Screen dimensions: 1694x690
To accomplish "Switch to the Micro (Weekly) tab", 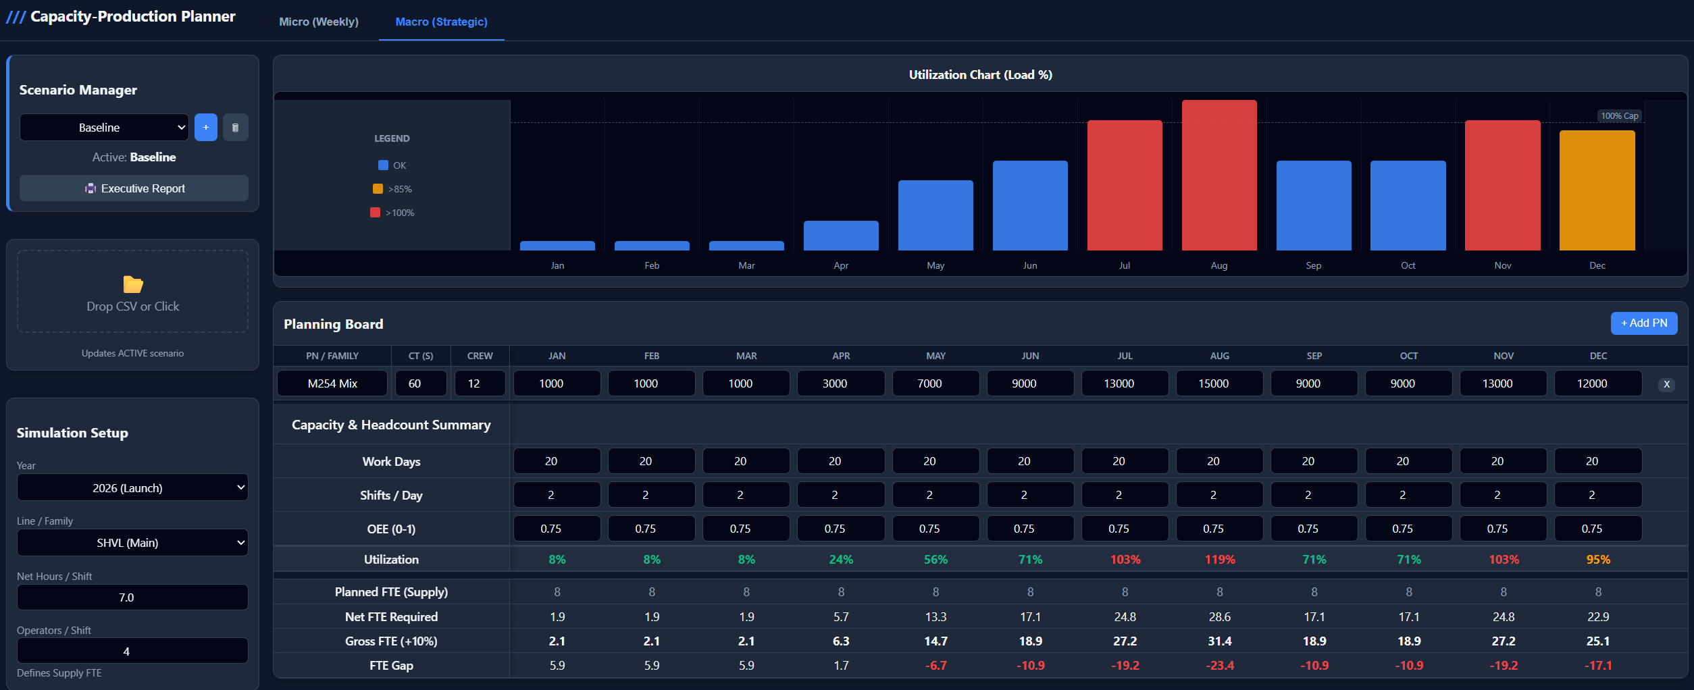I will tap(318, 22).
